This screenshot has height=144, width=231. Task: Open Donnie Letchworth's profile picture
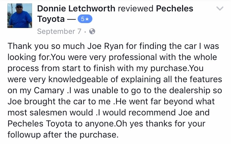pyautogui.click(x=20, y=16)
